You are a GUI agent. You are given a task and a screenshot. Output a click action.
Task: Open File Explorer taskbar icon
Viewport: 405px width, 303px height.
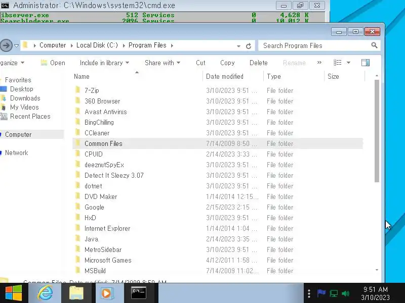pos(76,293)
